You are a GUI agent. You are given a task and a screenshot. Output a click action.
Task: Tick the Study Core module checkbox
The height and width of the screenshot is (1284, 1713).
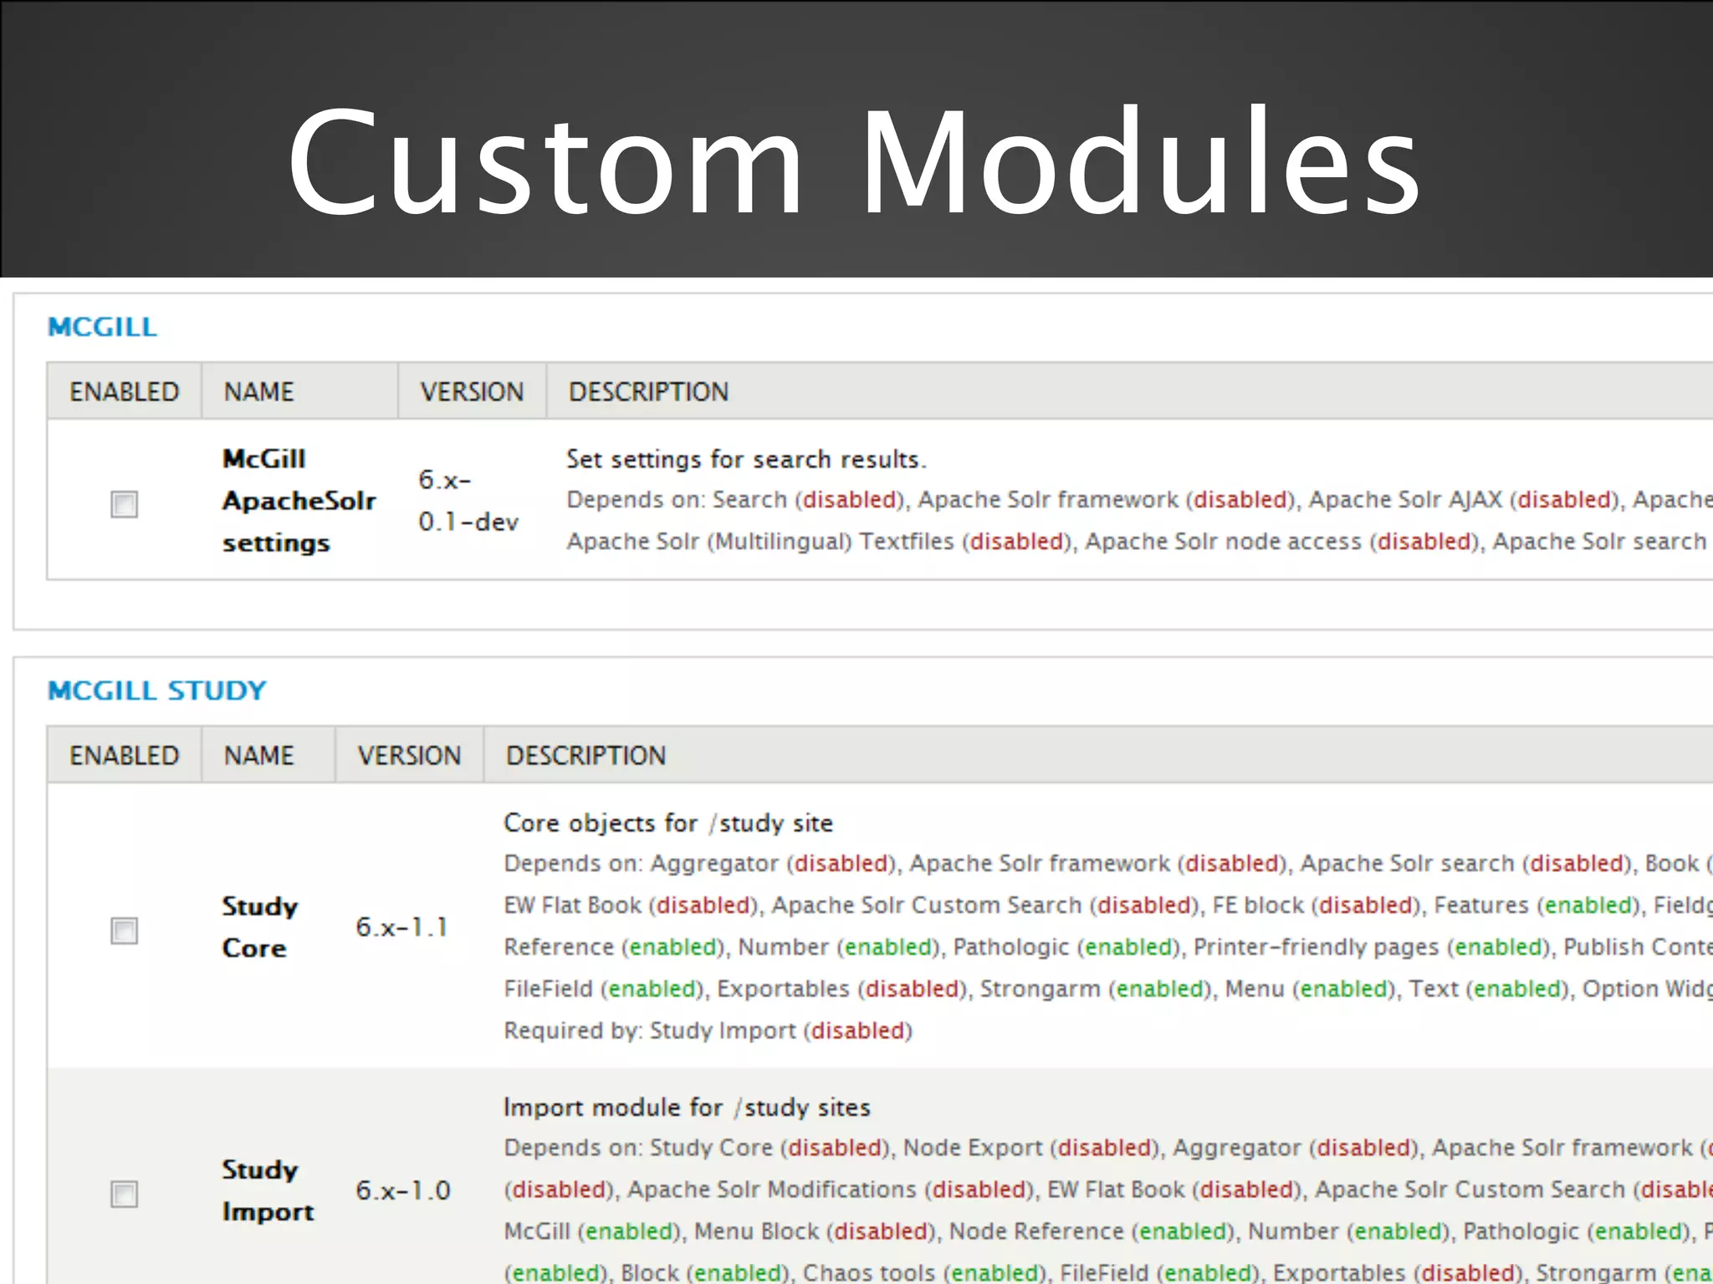(125, 930)
